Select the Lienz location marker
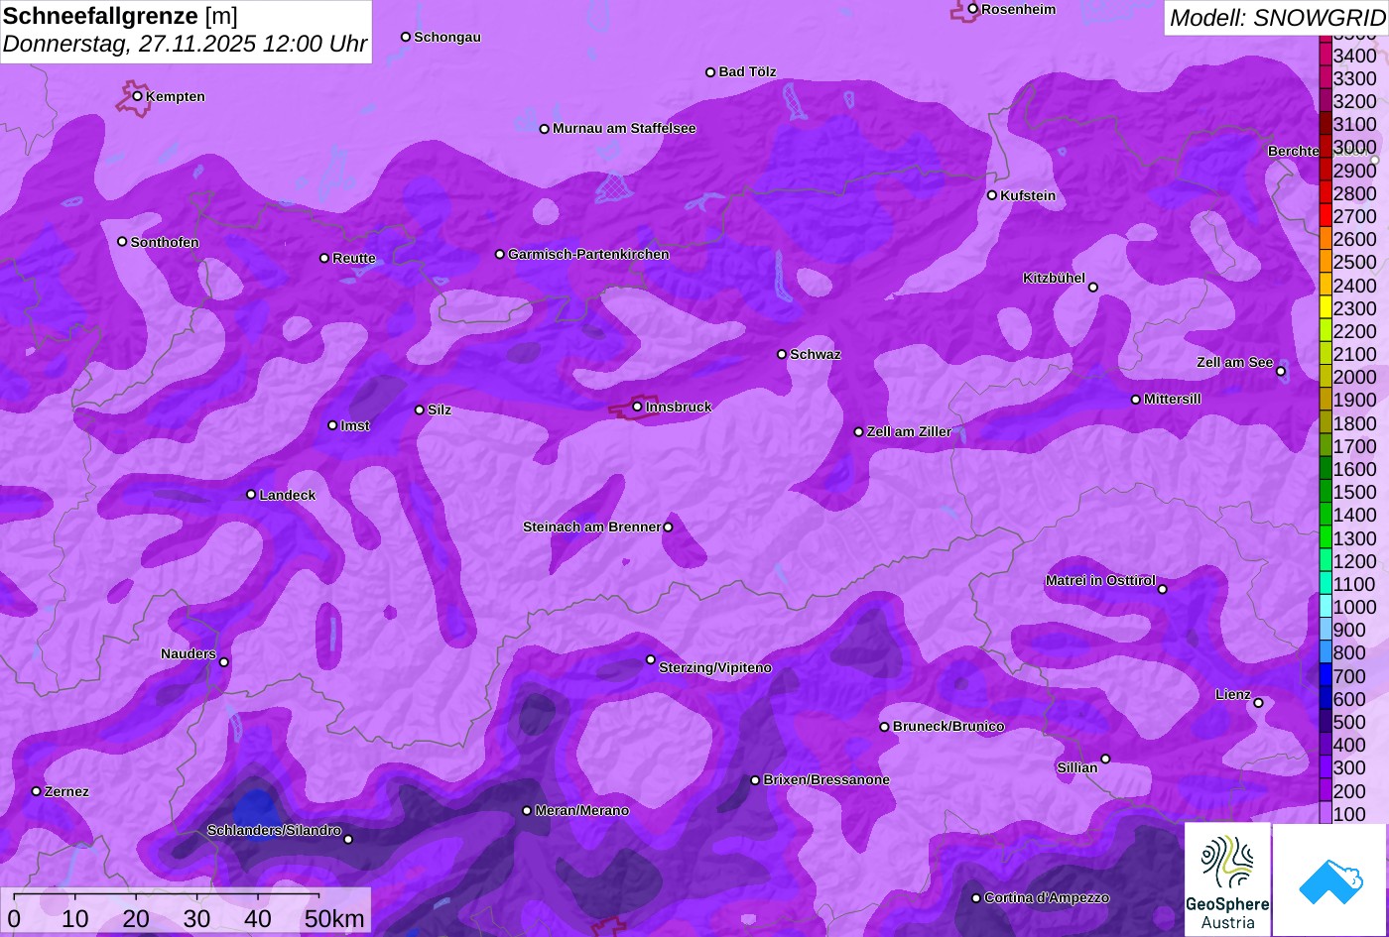1389x937 pixels. [1258, 703]
